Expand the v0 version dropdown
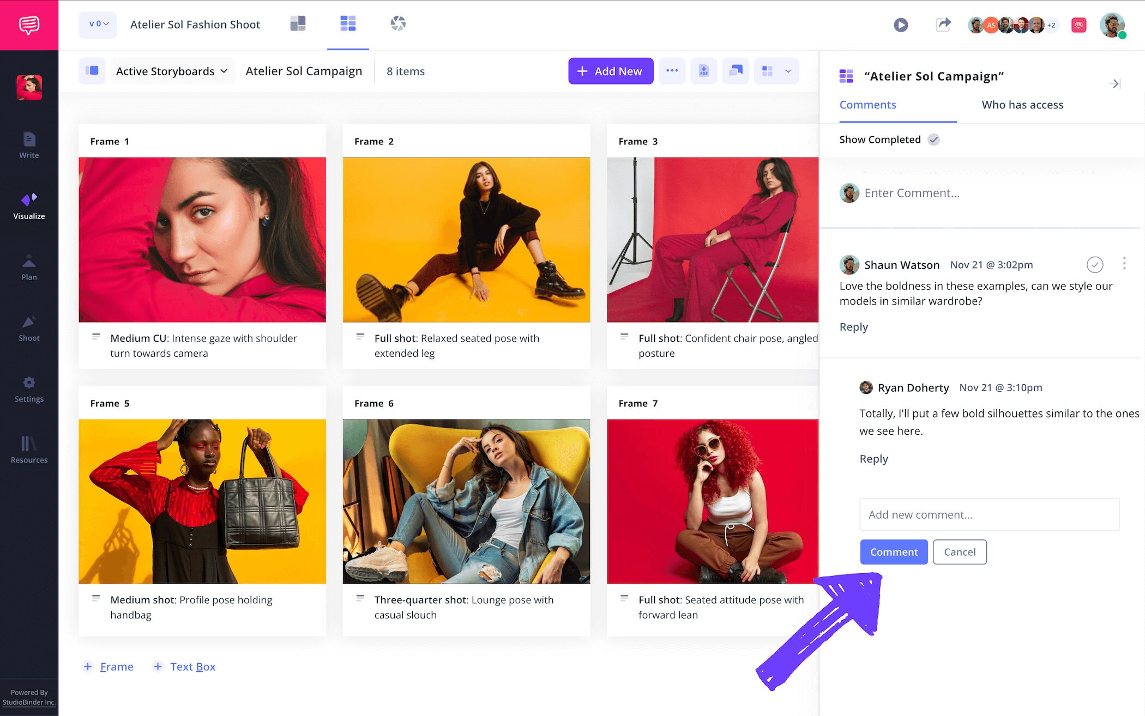This screenshot has width=1145, height=716. (98, 25)
